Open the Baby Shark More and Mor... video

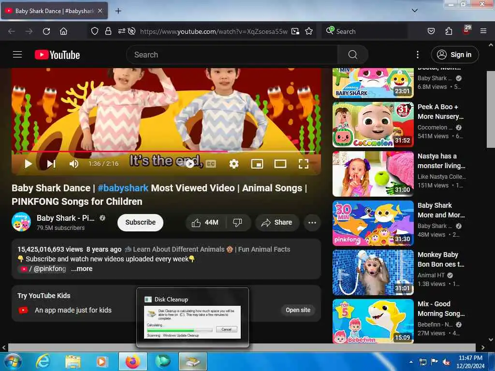click(x=373, y=223)
